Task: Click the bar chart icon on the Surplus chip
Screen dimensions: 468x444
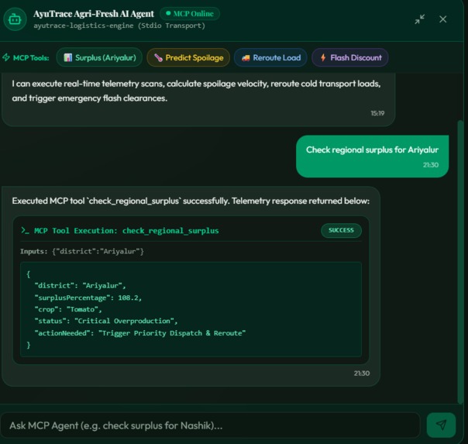Action: pyautogui.click(x=67, y=57)
